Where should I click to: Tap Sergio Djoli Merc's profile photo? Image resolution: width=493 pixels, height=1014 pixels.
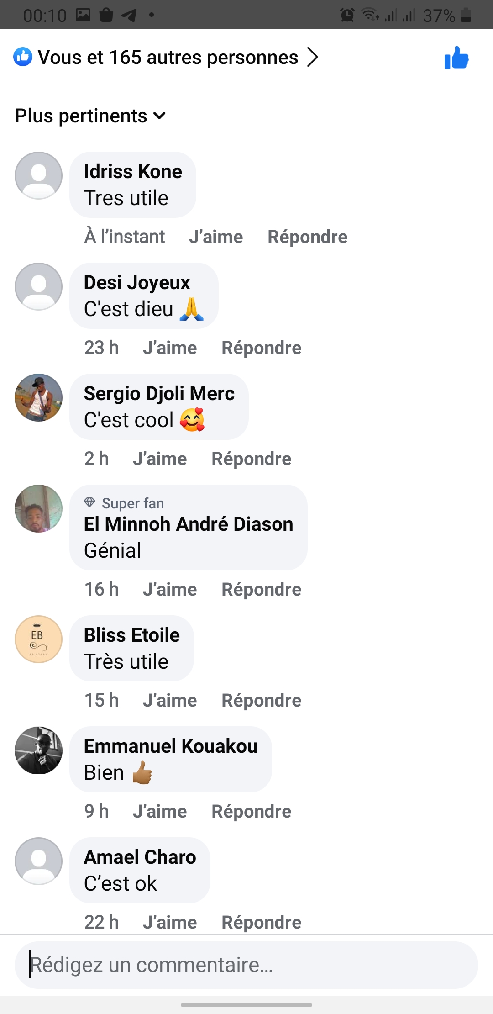point(39,397)
